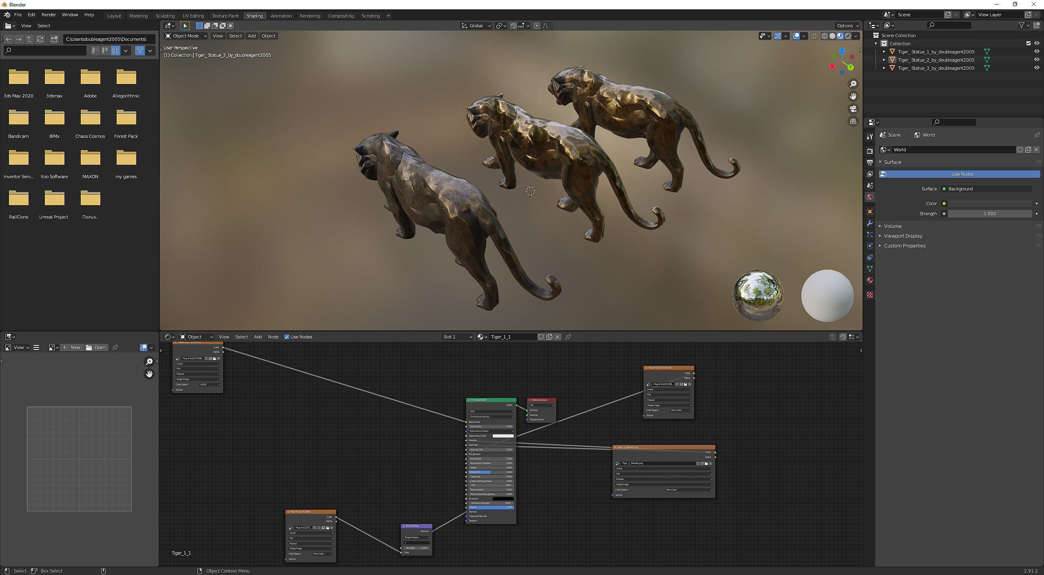Uncheck the Collection exclude checkbox
Screen dimensions: 1044x575
pos(1028,44)
